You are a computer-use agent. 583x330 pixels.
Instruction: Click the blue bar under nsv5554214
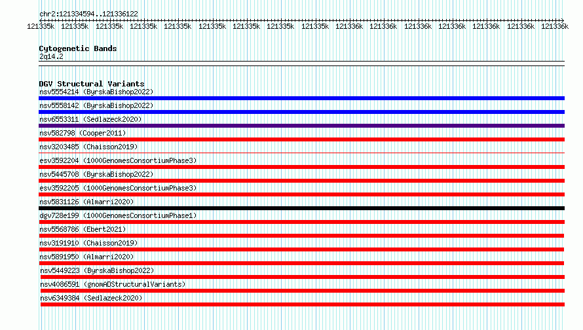pos(301,98)
